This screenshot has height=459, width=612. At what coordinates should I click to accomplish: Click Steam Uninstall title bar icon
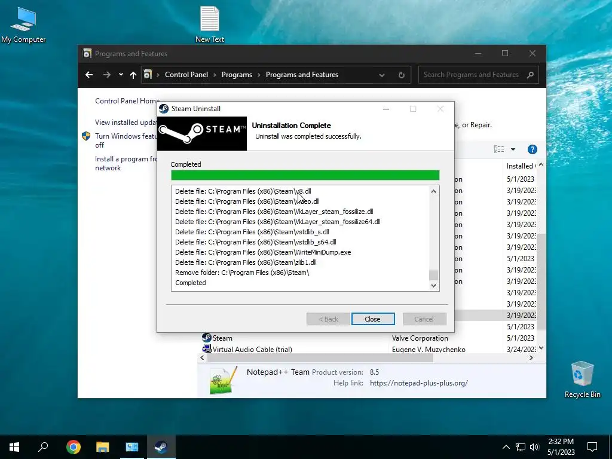pos(164,109)
